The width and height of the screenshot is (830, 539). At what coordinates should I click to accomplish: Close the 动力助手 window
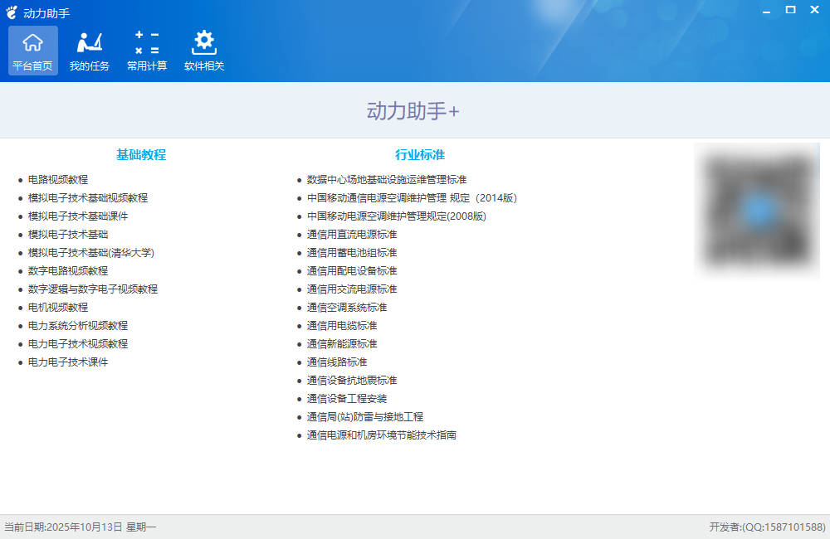[815, 10]
